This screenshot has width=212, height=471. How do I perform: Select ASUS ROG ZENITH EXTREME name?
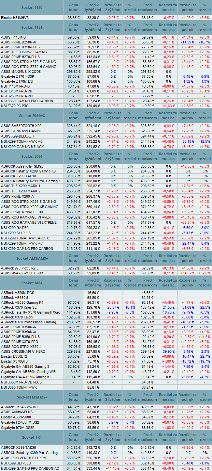[24, 458]
